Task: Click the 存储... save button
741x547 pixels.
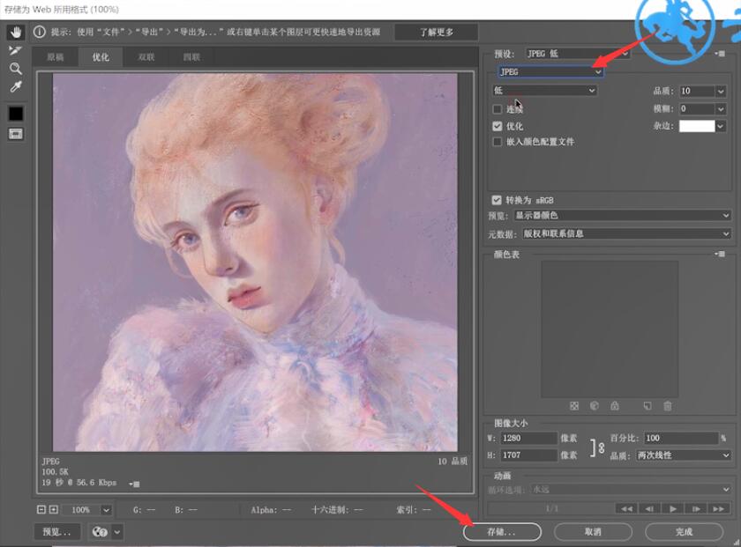Action: coord(502,532)
